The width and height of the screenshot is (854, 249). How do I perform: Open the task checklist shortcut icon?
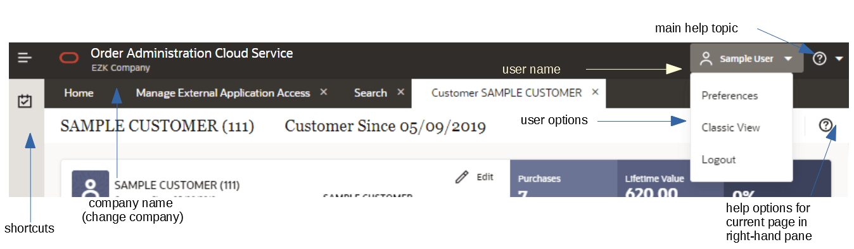[x=25, y=101]
